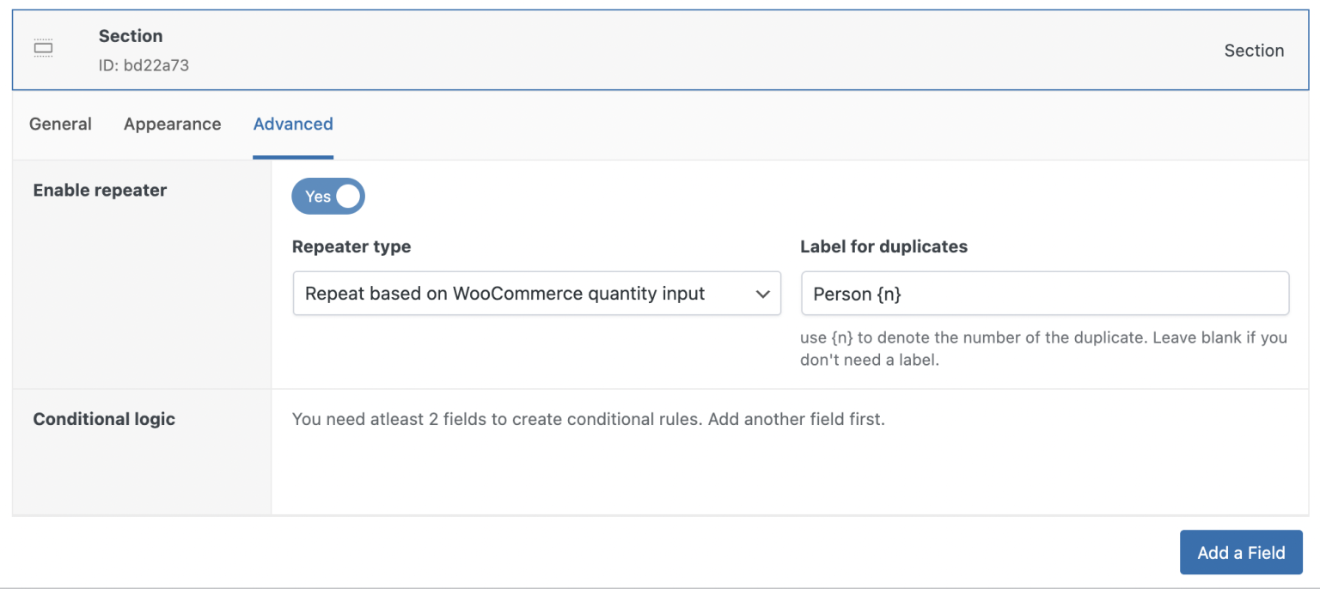The height and width of the screenshot is (589, 1320).
Task: Select the Section field type icon
Action: (x=43, y=48)
